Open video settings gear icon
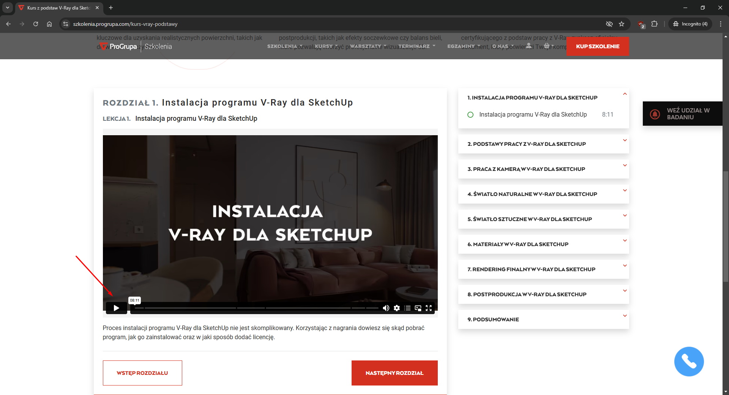The image size is (729, 395). pos(397,308)
